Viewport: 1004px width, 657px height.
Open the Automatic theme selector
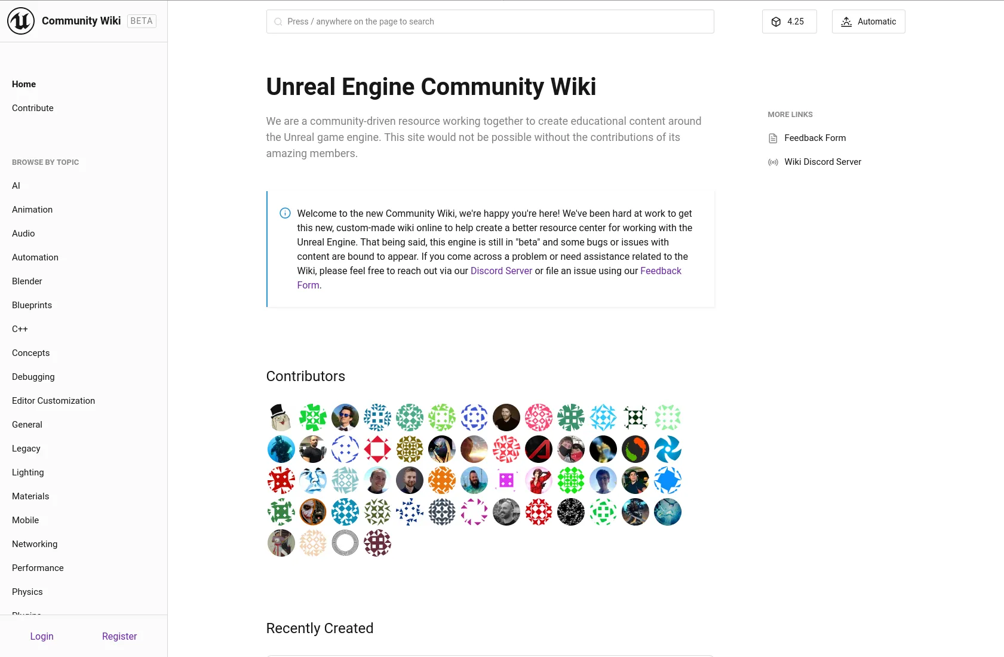click(868, 22)
